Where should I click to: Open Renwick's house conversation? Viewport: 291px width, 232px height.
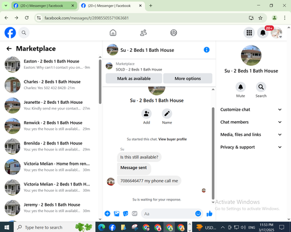click(51, 126)
